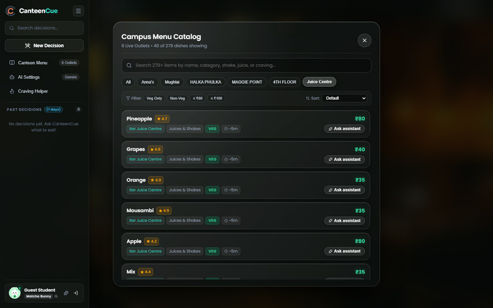The width and height of the screenshot is (493, 308).
Task: Select the All outlet tab
Action: 128,82
